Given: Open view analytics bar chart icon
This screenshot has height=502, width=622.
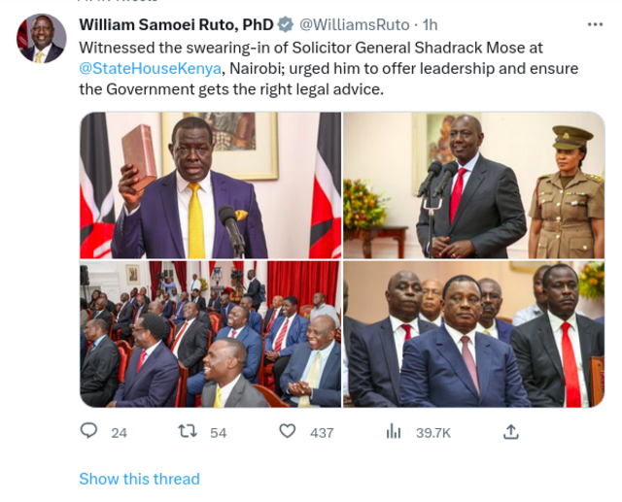Looking at the screenshot, I should coord(394,431).
